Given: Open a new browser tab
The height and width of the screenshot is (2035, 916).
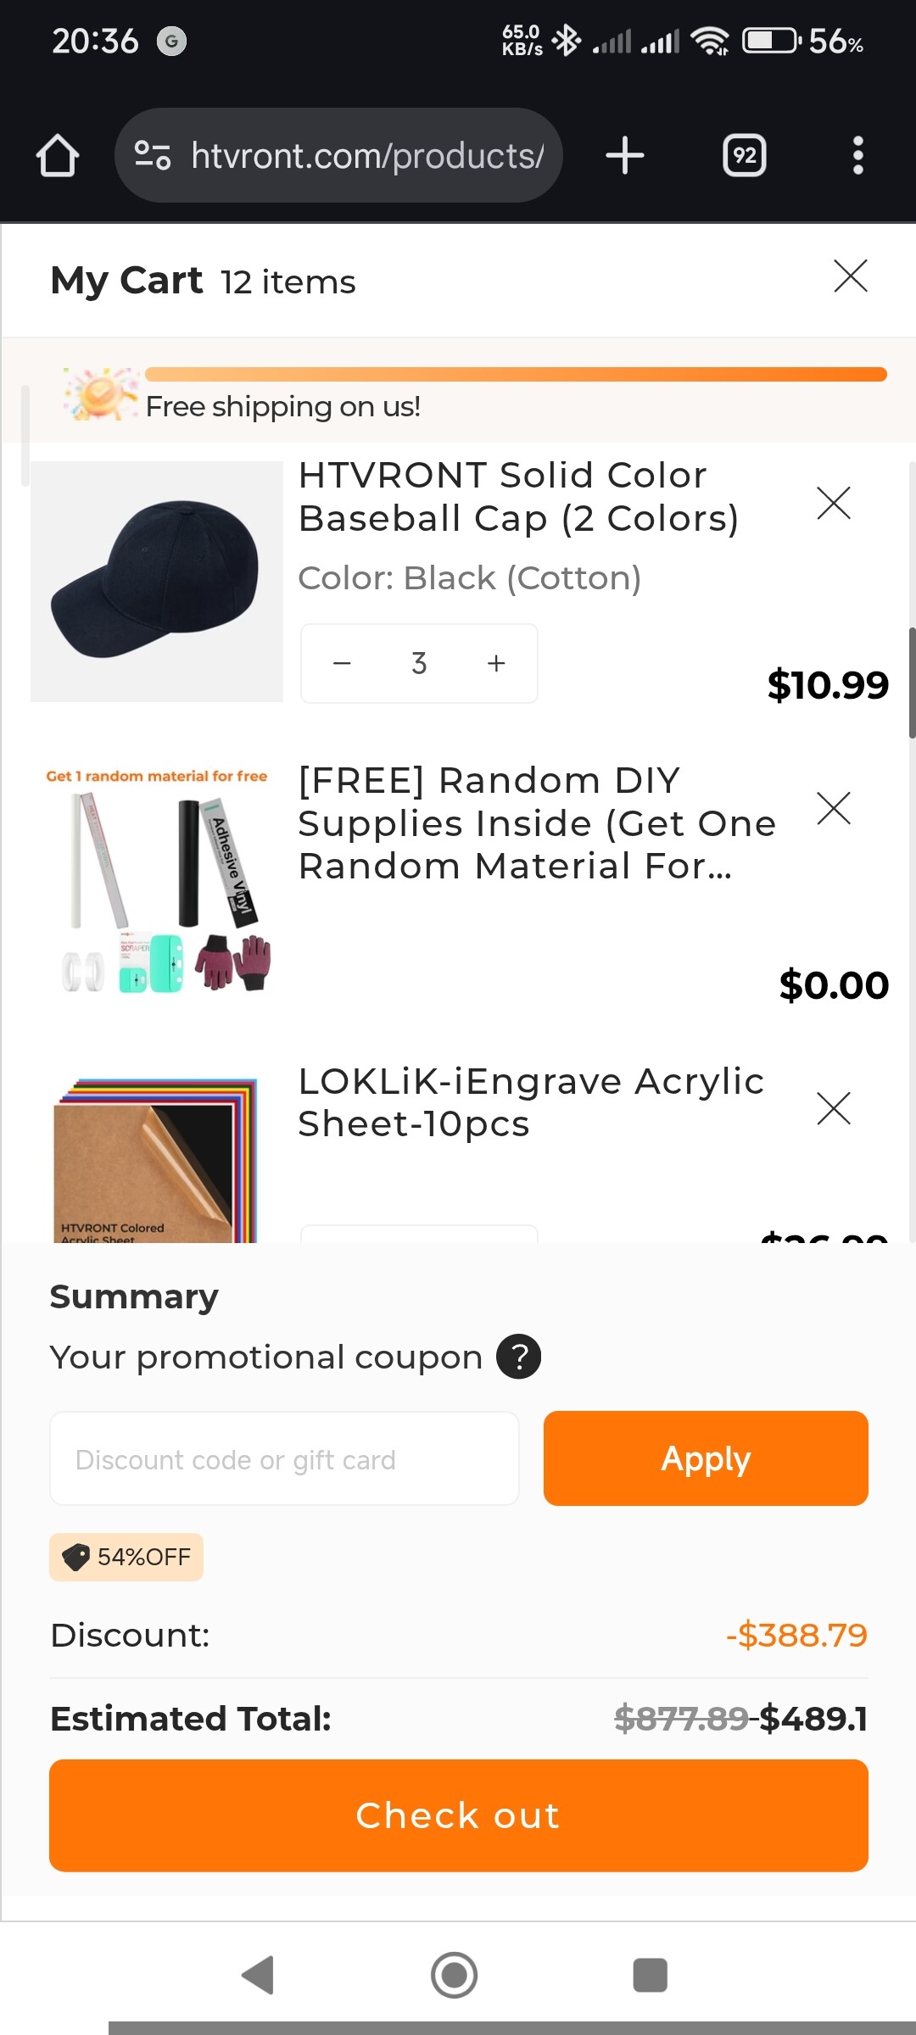Looking at the screenshot, I should (625, 156).
